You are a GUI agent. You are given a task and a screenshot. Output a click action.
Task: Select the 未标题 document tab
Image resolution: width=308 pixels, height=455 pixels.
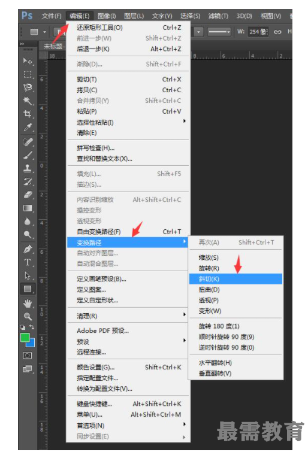(x=53, y=46)
